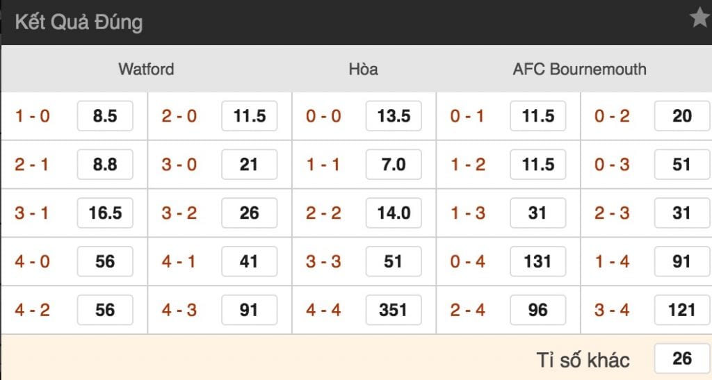Click the Watford column header
The width and height of the screenshot is (712, 380).
(146, 69)
